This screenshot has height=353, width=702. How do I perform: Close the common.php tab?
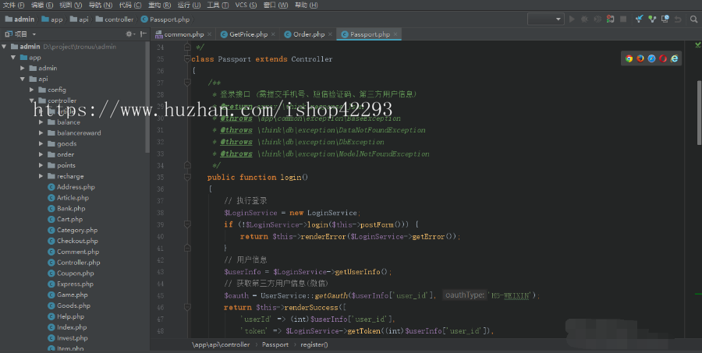[210, 34]
